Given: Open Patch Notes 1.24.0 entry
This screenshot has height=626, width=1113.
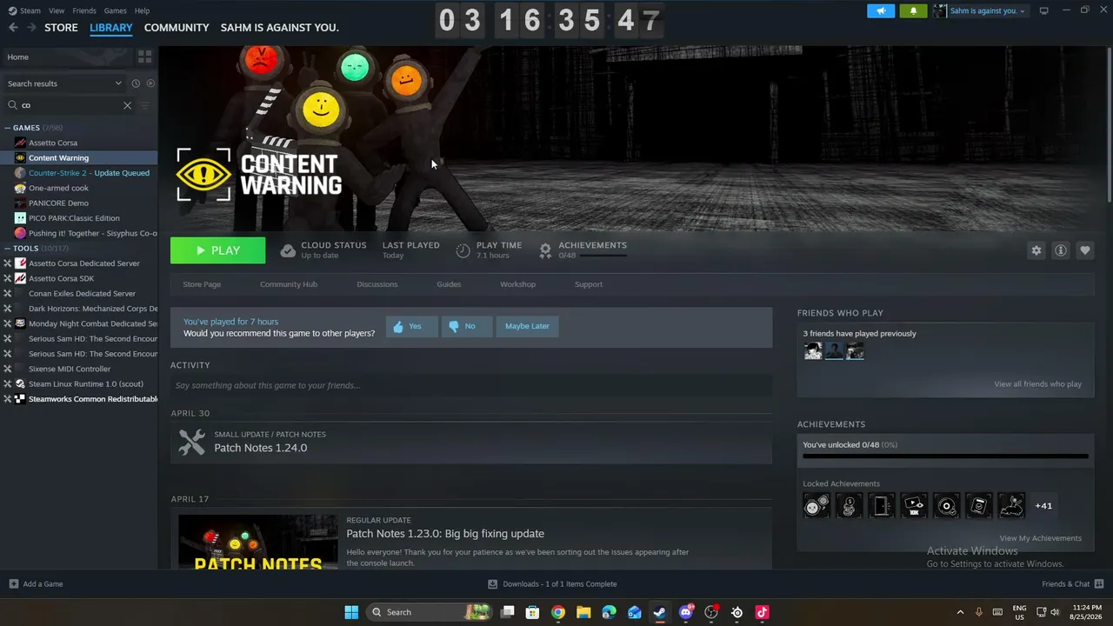Looking at the screenshot, I should (471, 443).
